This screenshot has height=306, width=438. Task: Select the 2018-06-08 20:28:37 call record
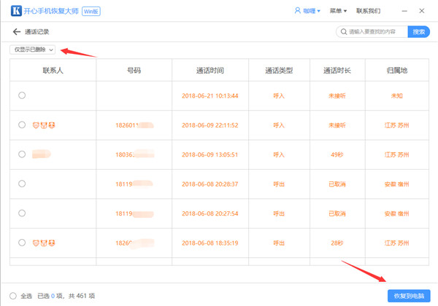click(22, 184)
